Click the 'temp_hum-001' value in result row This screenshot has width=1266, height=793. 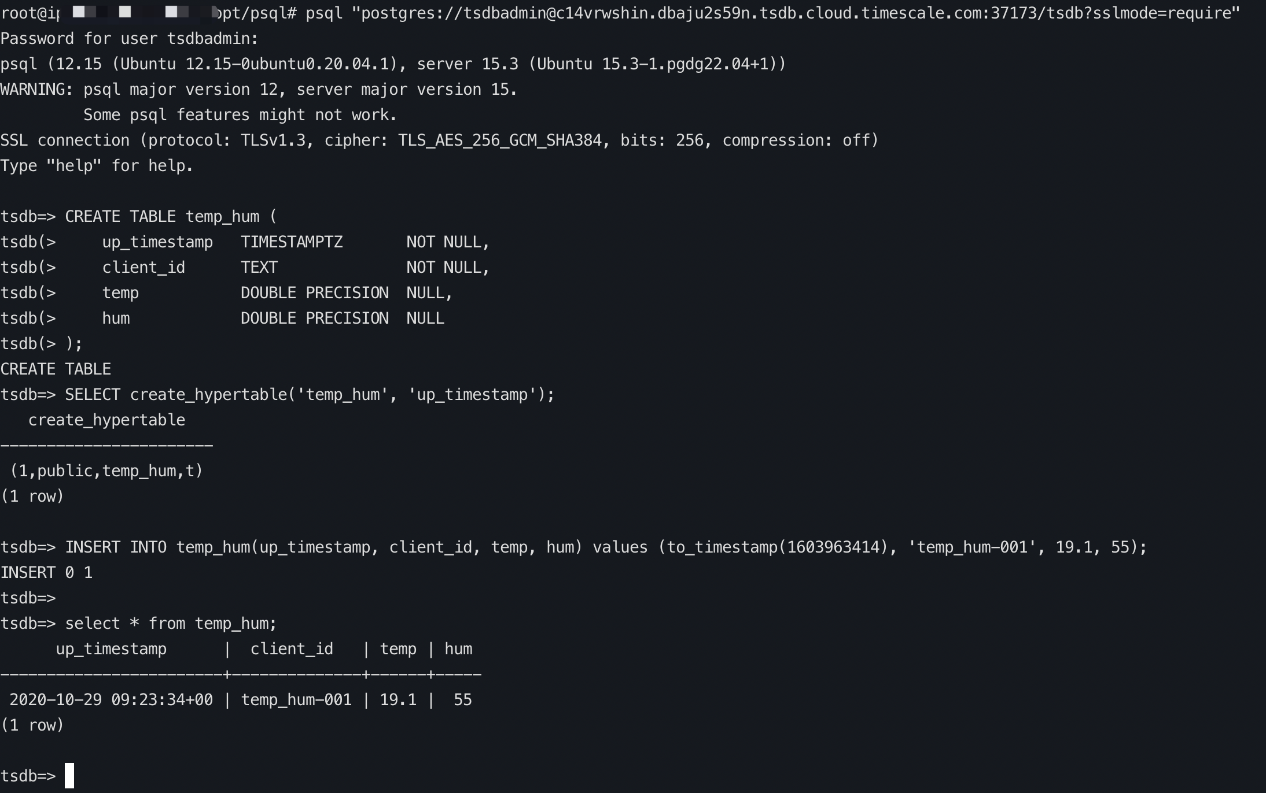click(x=296, y=700)
